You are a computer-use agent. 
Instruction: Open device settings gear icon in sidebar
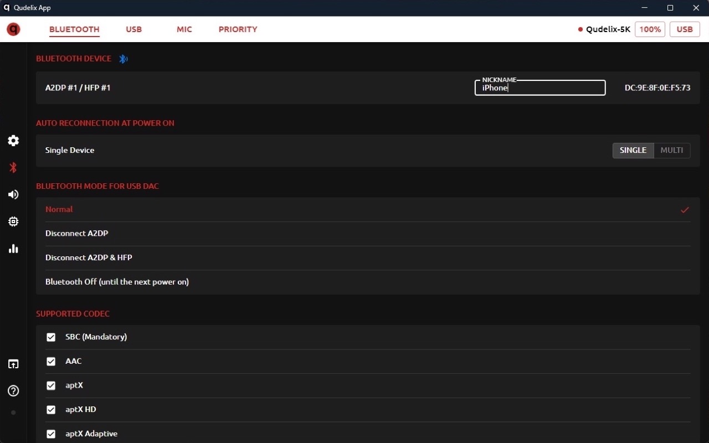point(13,141)
